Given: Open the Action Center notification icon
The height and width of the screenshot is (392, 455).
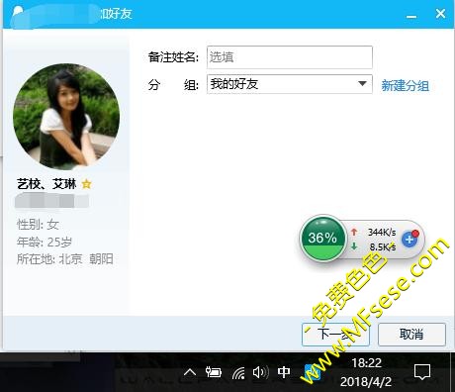Looking at the screenshot, I should pyautogui.click(x=422, y=372).
